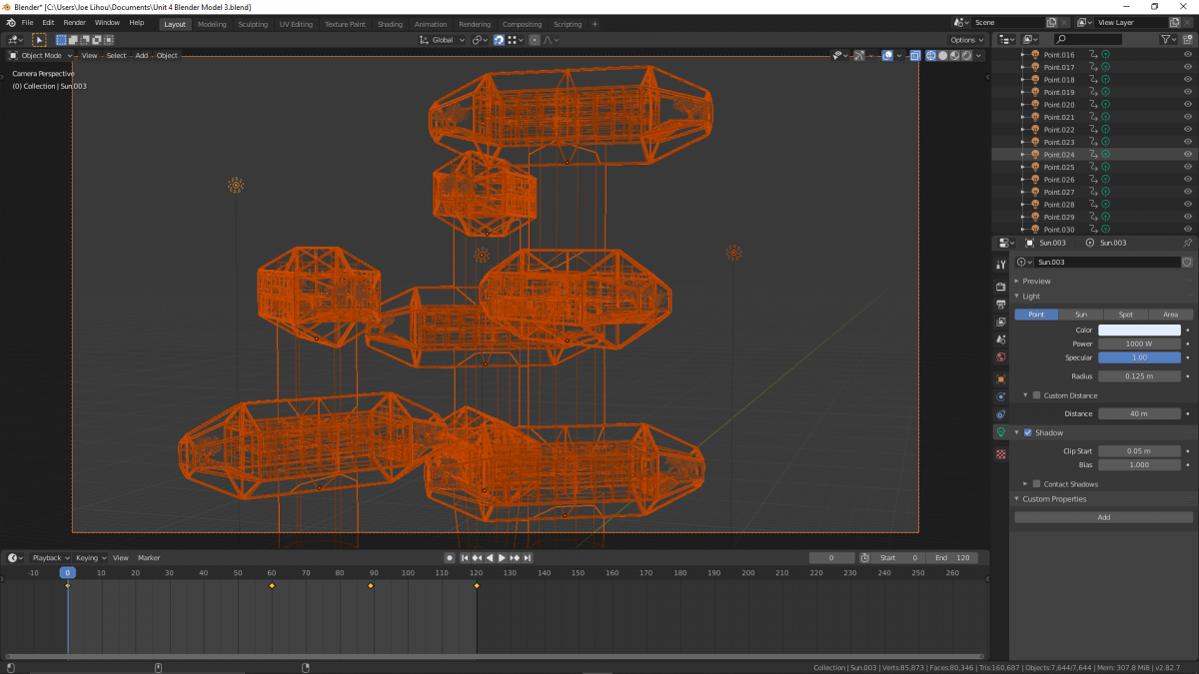Click Add under Custom Properties
The width and height of the screenshot is (1199, 674).
pos(1103,517)
